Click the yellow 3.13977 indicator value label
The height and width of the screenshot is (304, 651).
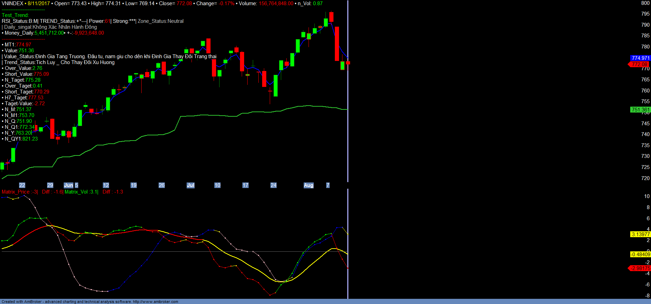(x=640, y=234)
